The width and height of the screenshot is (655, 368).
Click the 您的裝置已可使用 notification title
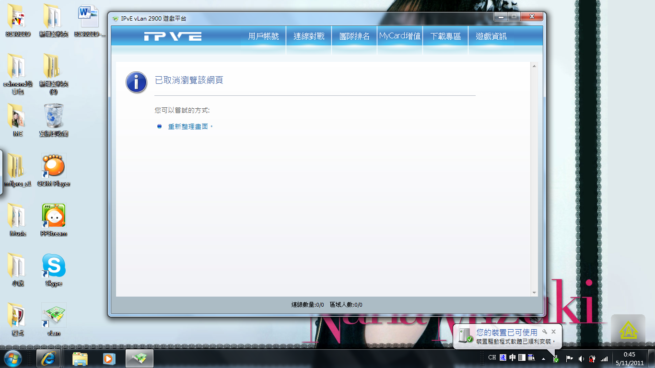tap(507, 332)
